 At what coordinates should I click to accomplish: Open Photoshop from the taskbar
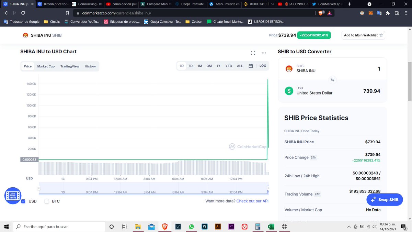[x=205, y=227]
